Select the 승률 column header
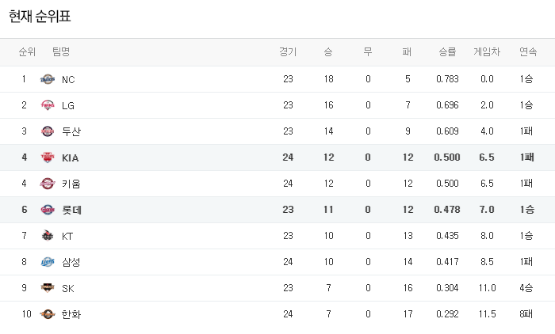This screenshot has height=334, width=555. tap(447, 52)
